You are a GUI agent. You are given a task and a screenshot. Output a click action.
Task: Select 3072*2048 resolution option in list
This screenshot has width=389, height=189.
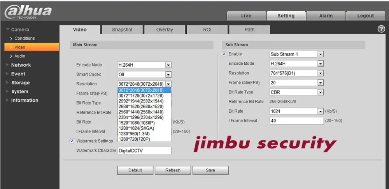pos(144,90)
